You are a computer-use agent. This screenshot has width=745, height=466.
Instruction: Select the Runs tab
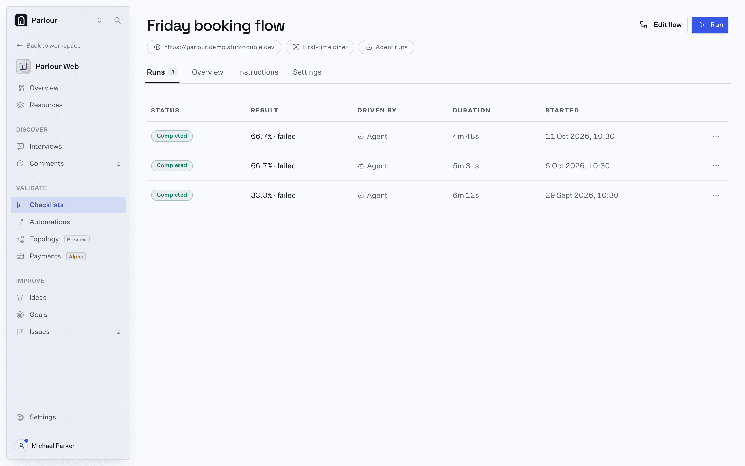(162, 72)
